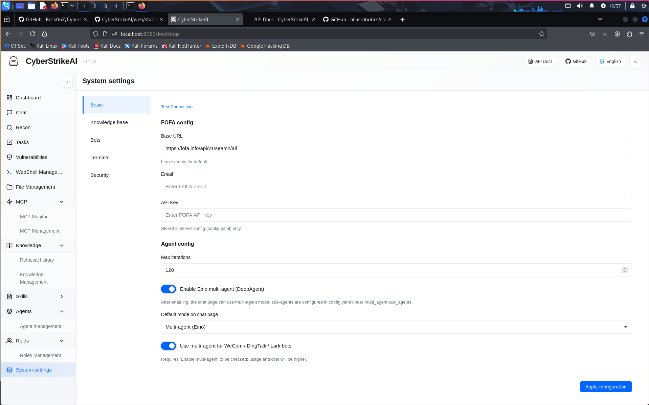Collapse the Roles sidebar section
Image resolution: width=649 pixels, height=405 pixels.
tap(62, 341)
